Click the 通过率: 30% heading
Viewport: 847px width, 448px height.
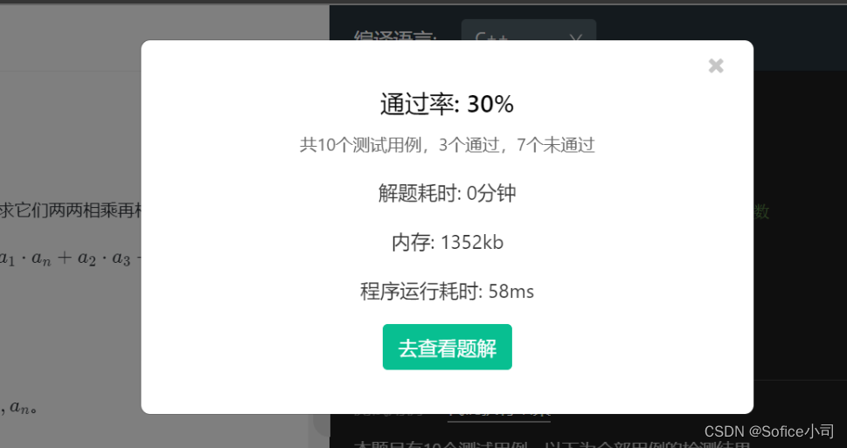tap(447, 104)
